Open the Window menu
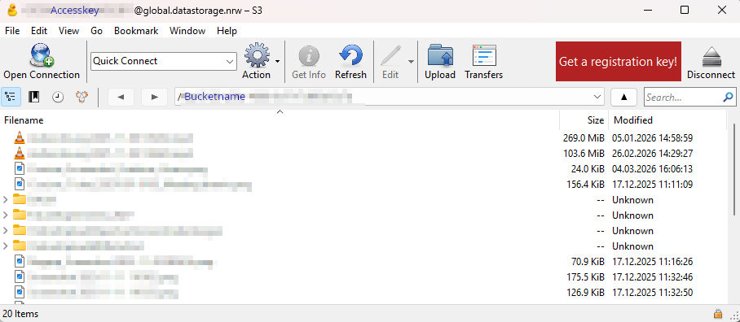The height and width of the screenshot is (322, 740). point(187,31)
